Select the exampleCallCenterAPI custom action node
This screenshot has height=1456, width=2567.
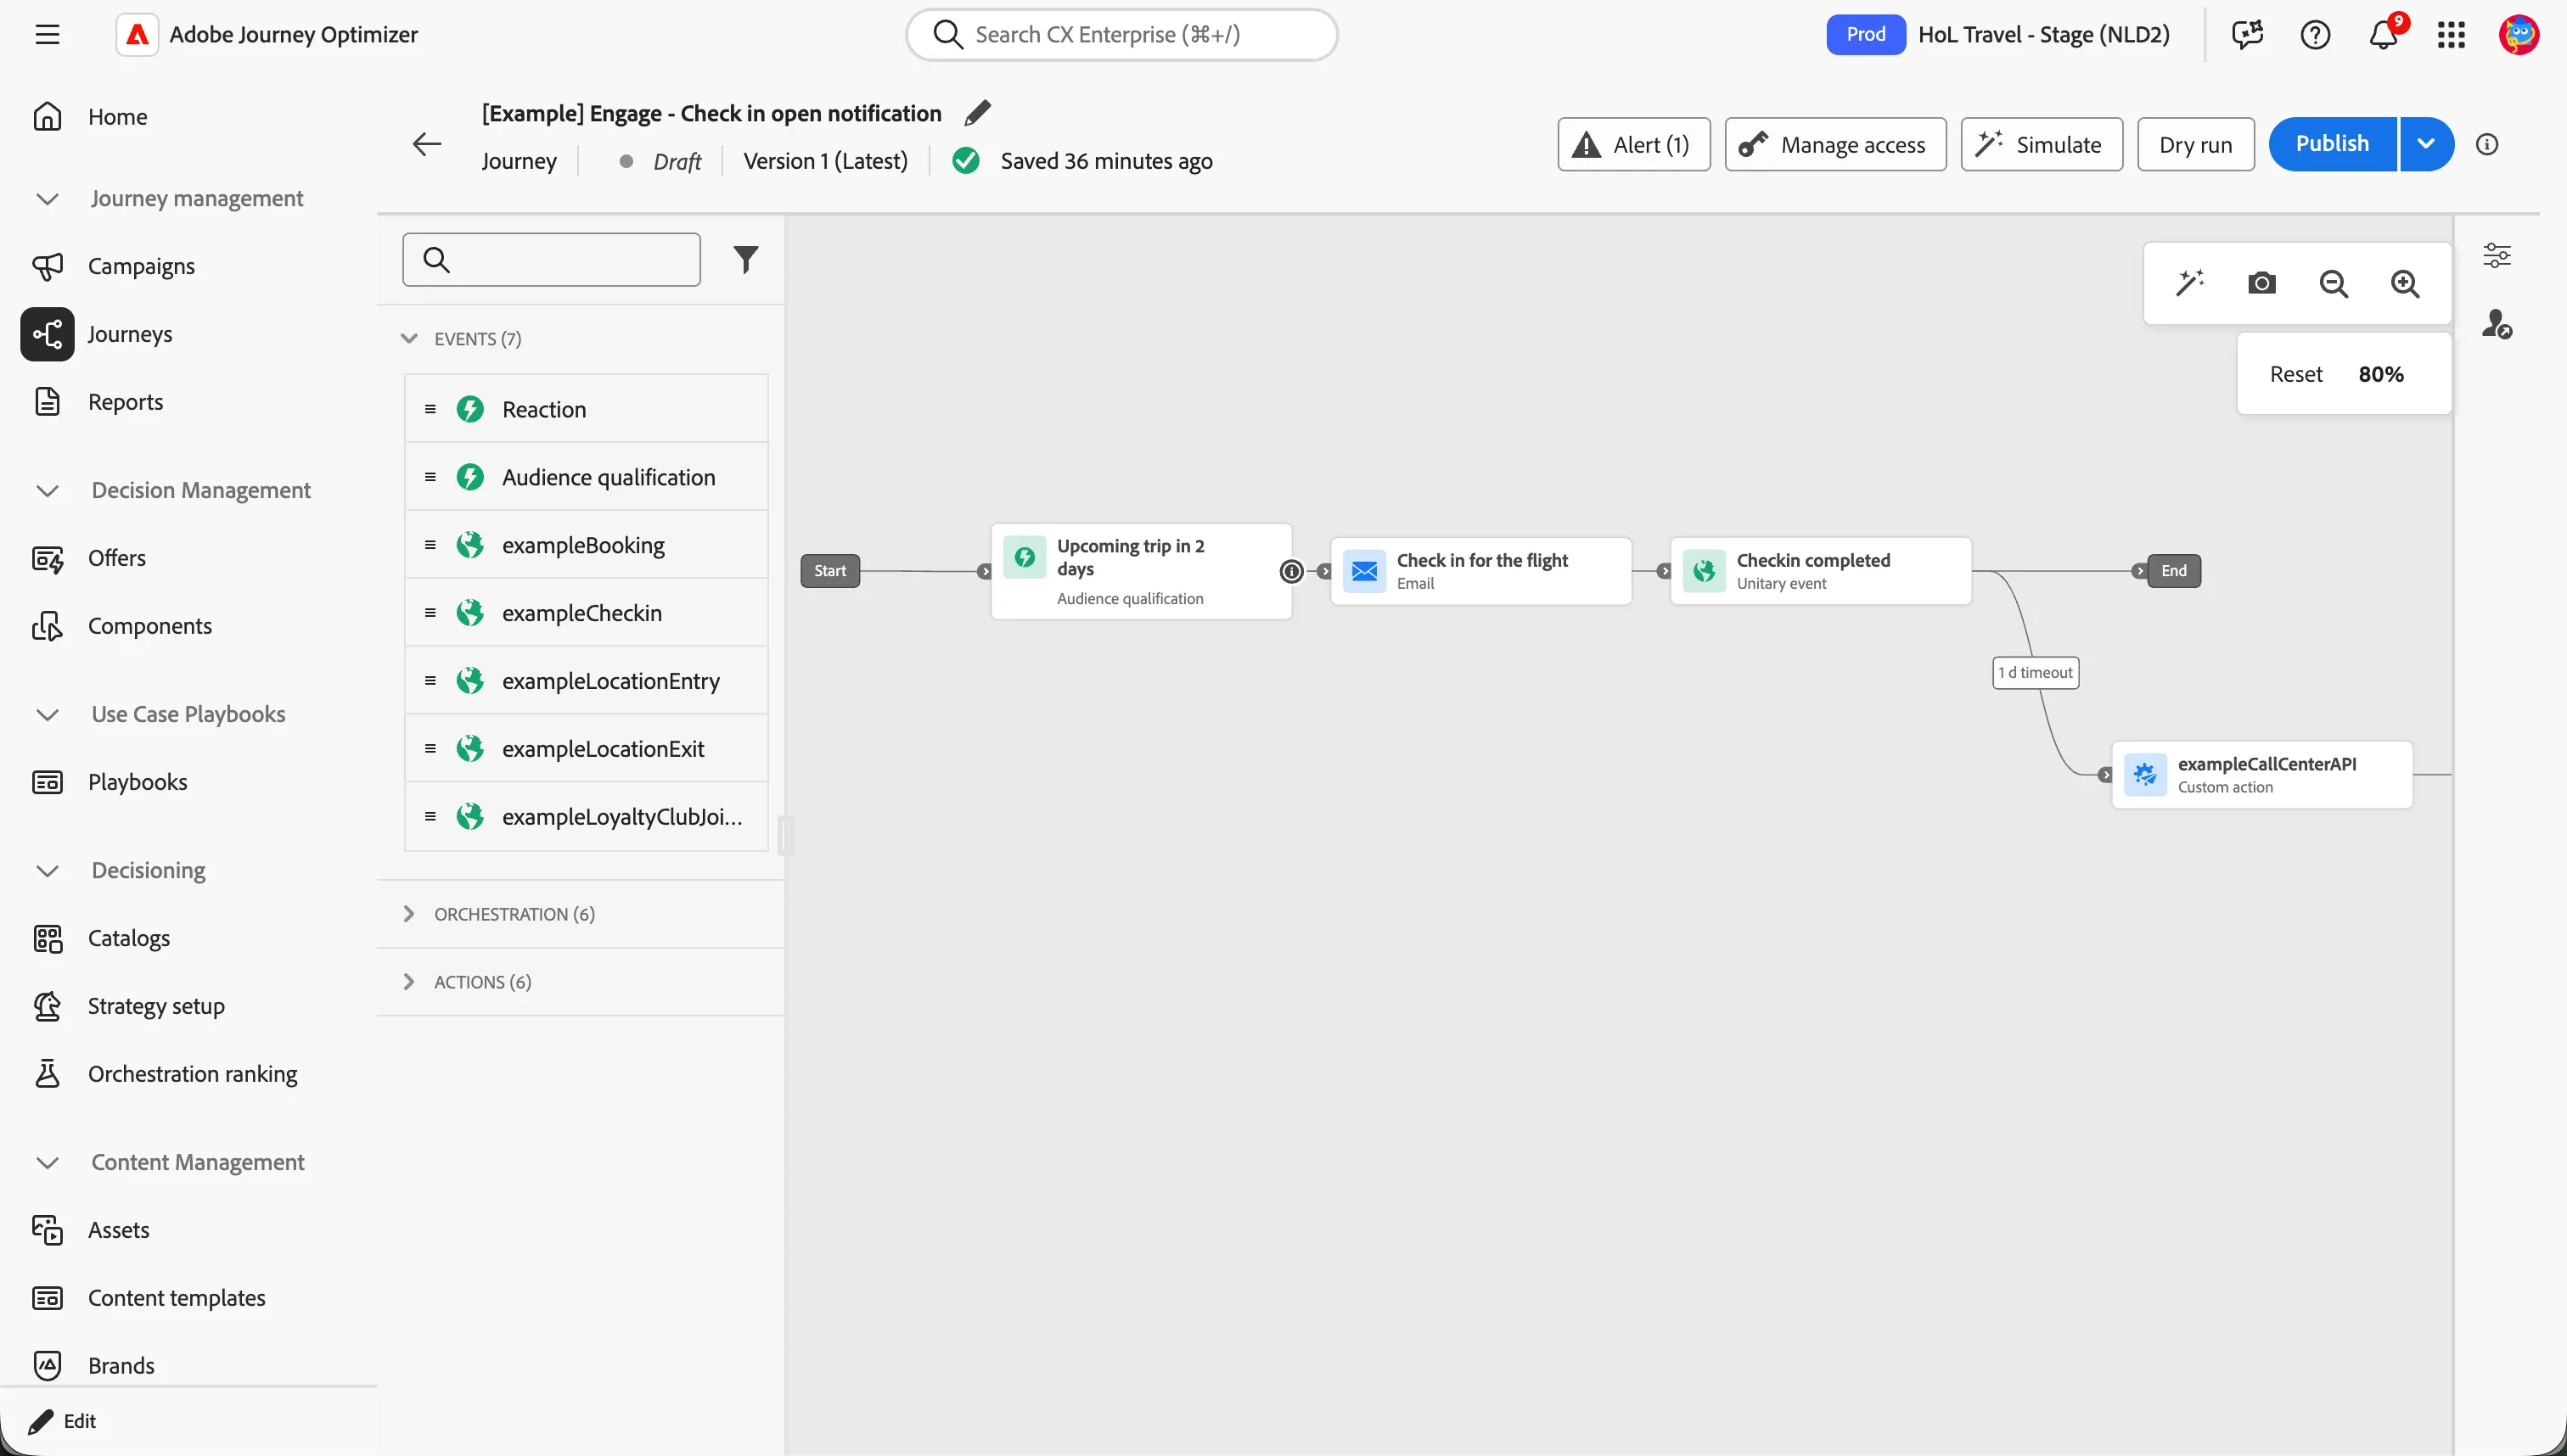pyautogui.click(x=2262, y=775)
